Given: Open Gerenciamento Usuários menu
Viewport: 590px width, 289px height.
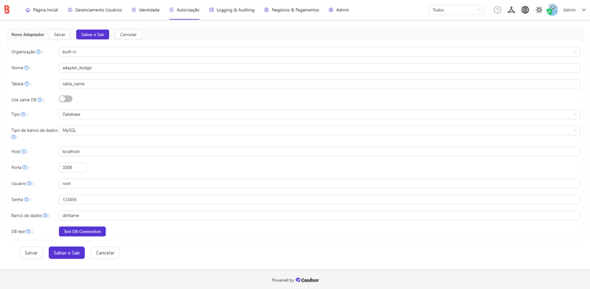Looking at the screenshot, I should click(x=95, y=10).
